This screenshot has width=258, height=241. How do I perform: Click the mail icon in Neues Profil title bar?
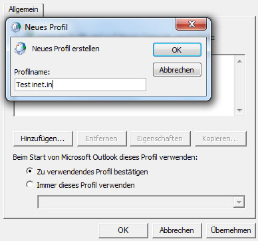click(x=16, y=27)
